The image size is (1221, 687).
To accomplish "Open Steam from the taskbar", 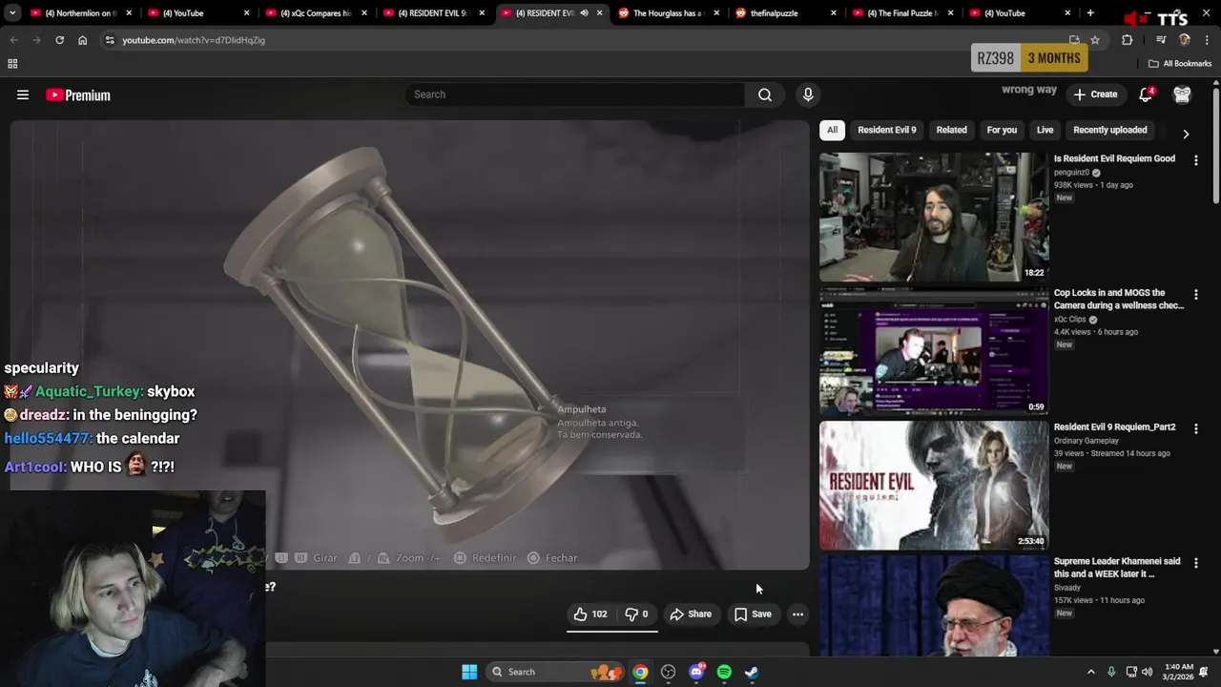I will [x=752, y=672].
